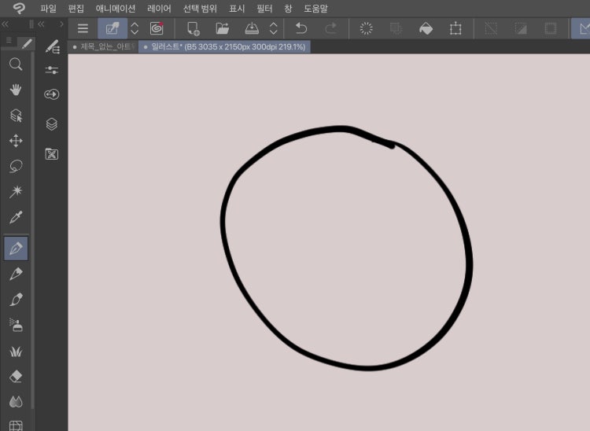Select the Eraser tool
Image resolution: width=590 pixels, height=431 pixels.
(16, 377)
